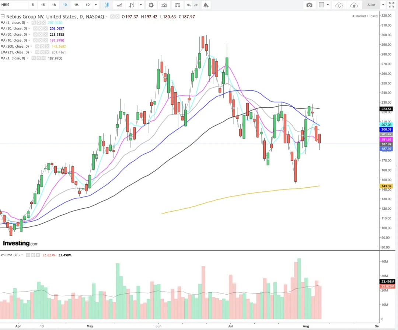The height and width of the screenshot is (330, 398).
Task: Open chart settings gear in toolbar
Action: coord(151,5)
